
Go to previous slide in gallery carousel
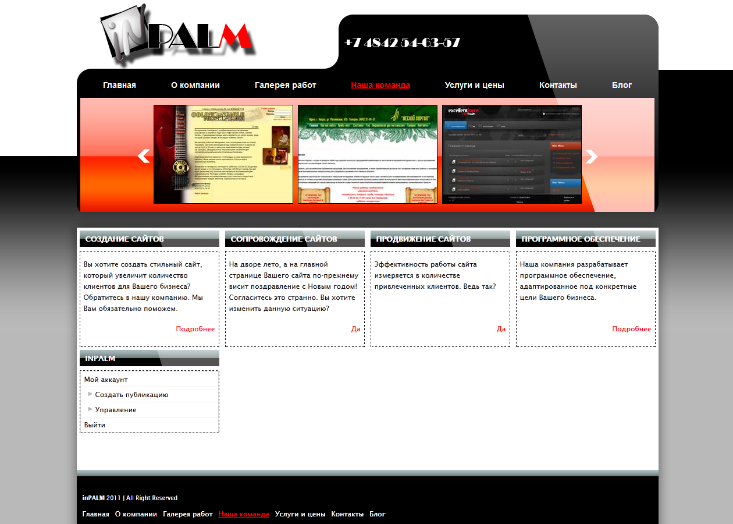[x=144, y=156]
